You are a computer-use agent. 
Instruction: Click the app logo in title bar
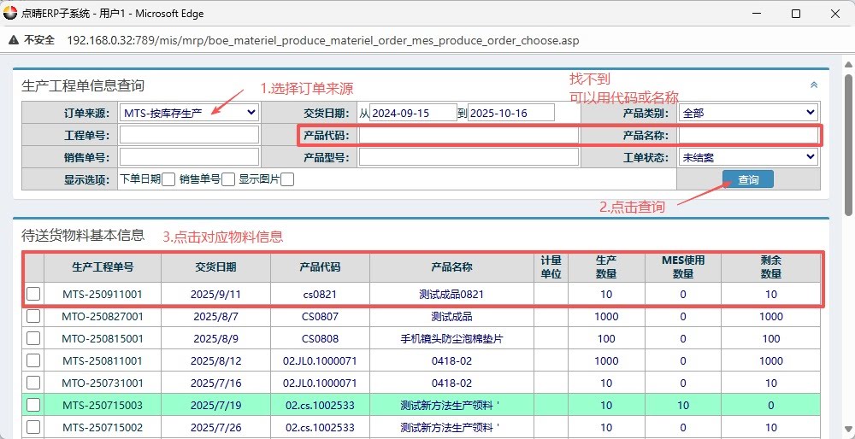pyautogui.click(x=10, y=14)
